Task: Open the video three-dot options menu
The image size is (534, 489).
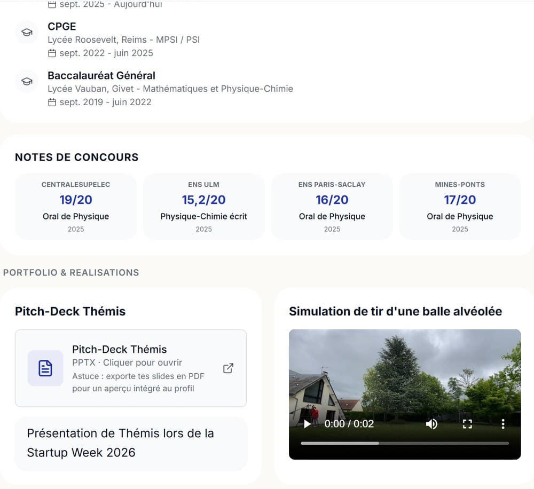Action: pos(503,424)
